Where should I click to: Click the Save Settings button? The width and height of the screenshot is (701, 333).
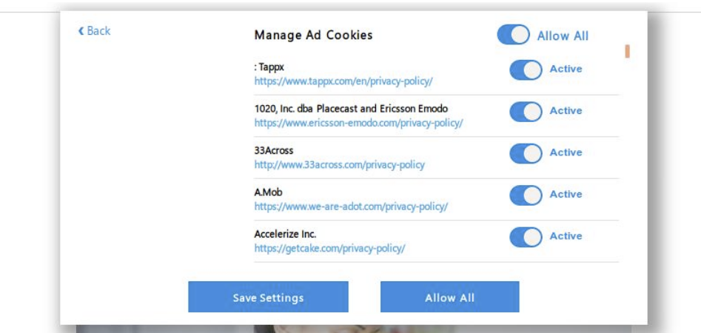click(x=268, y=297)
